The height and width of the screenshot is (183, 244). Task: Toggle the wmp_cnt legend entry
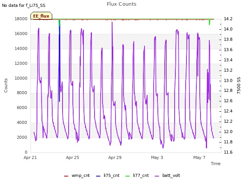77,175
